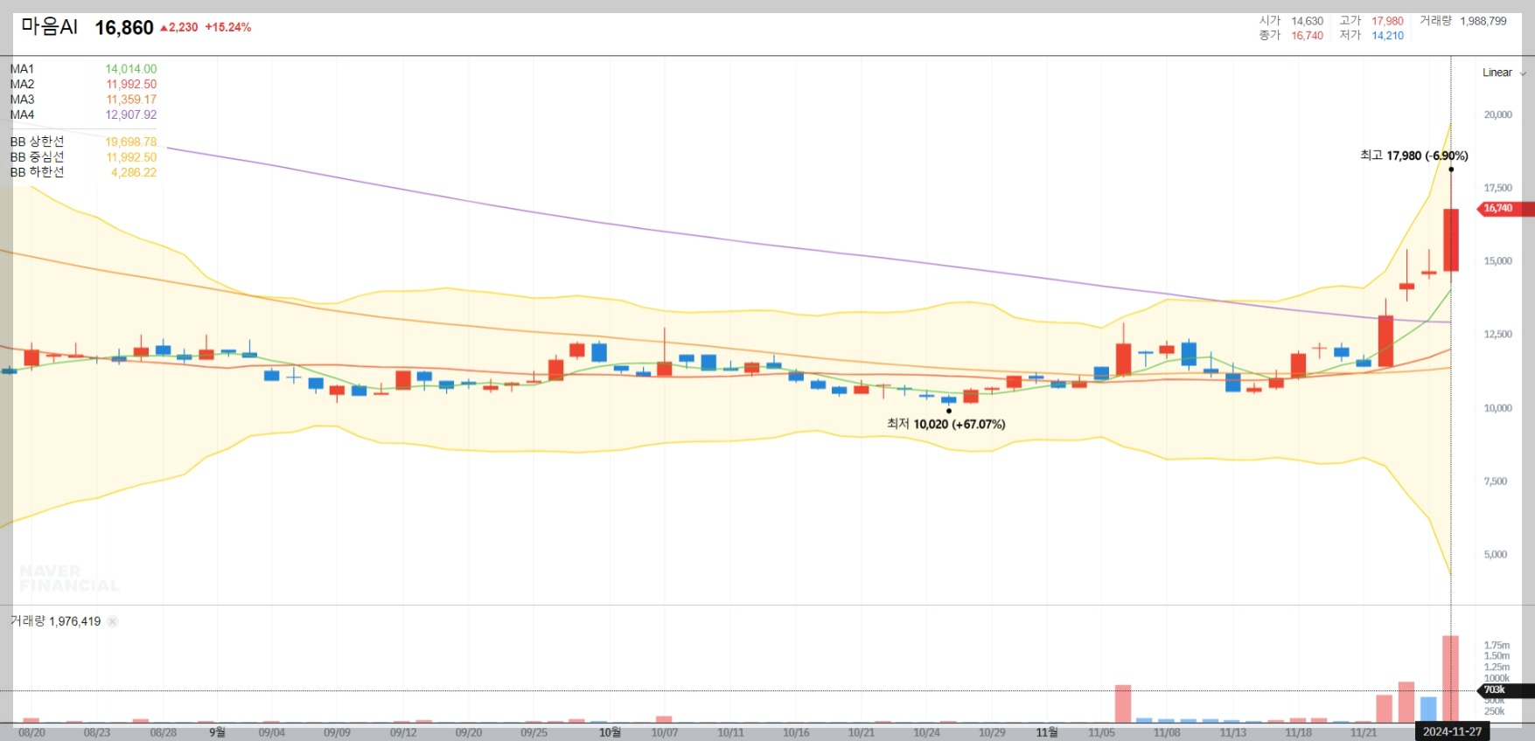Click the 10/07 date on time axis
1535x741 pixels.
pyautogui.click(x=665, y=733)
